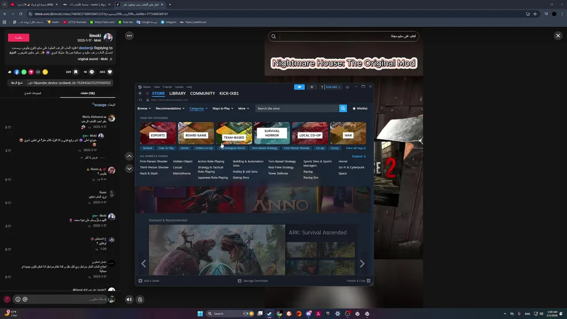
Task: Go forward with Steam's forward arrow
Action: [148, 93]
